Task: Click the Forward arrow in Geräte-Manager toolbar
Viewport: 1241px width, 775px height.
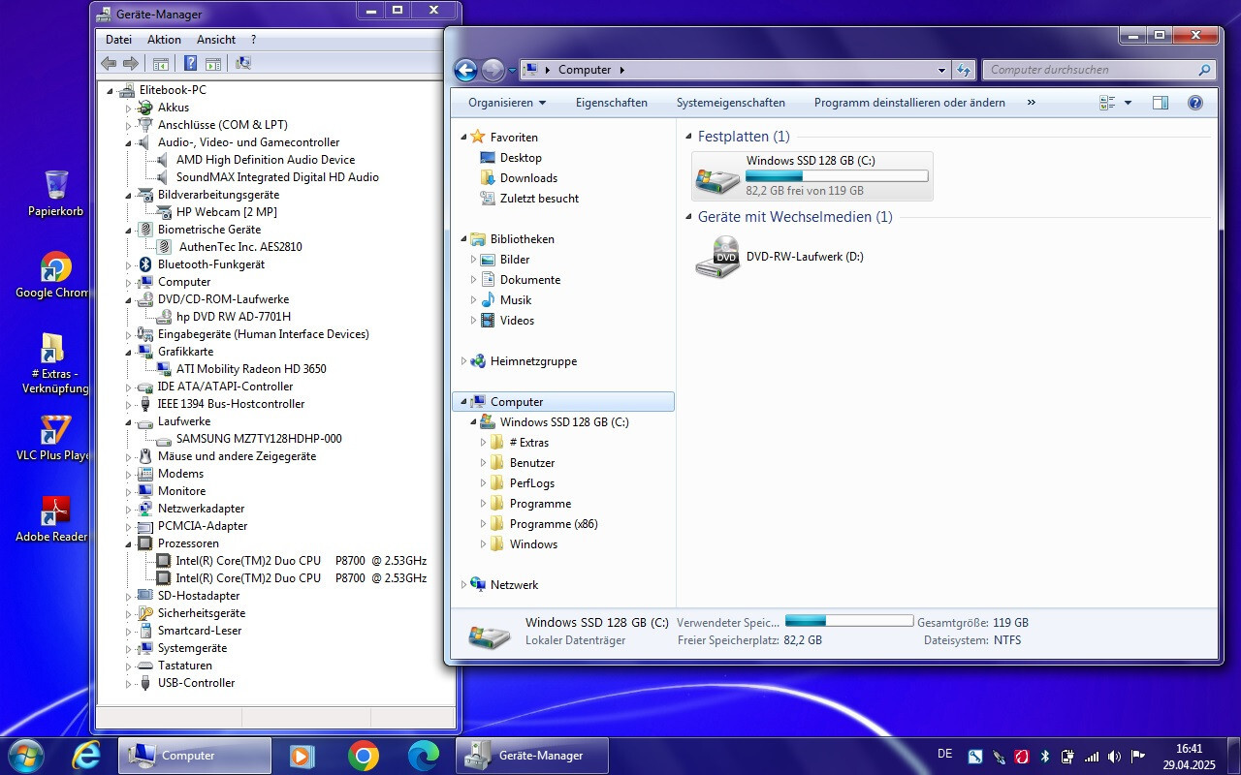Action: pyautogui.click(x=131, y=64)
